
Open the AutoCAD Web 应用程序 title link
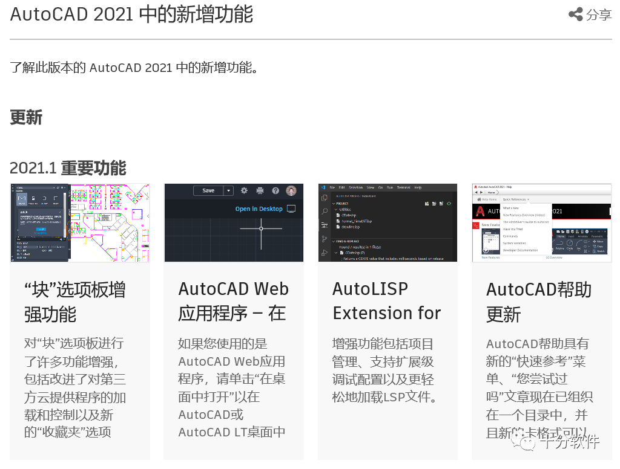coord(233,301)
